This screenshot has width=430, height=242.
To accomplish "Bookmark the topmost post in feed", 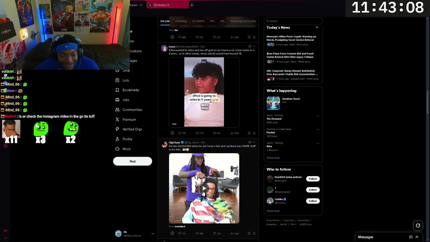I will coord(249,37).
